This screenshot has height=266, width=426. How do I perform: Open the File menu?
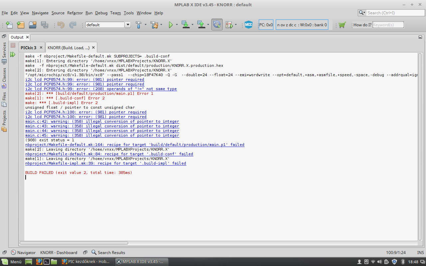click(5, 13)
